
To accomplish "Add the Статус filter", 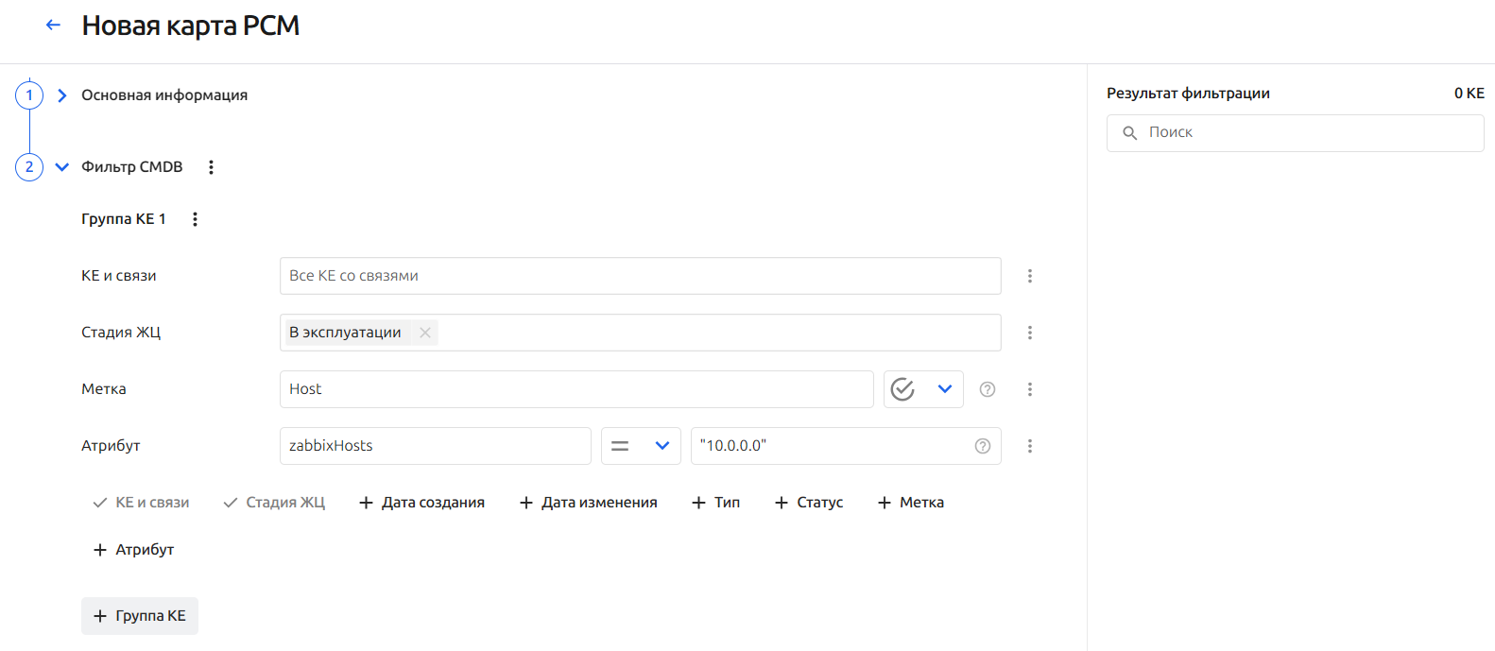I will pyautogui.click(x=808, y=503).
